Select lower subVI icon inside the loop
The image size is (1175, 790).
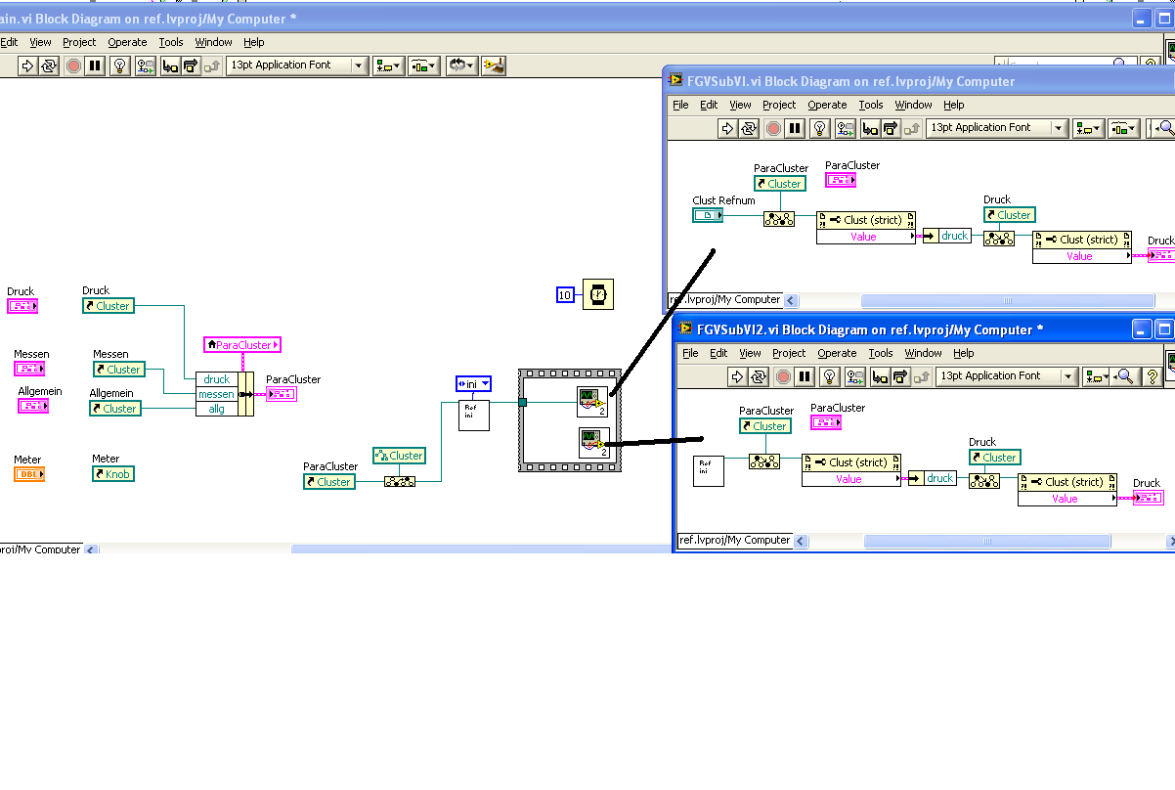593,443
